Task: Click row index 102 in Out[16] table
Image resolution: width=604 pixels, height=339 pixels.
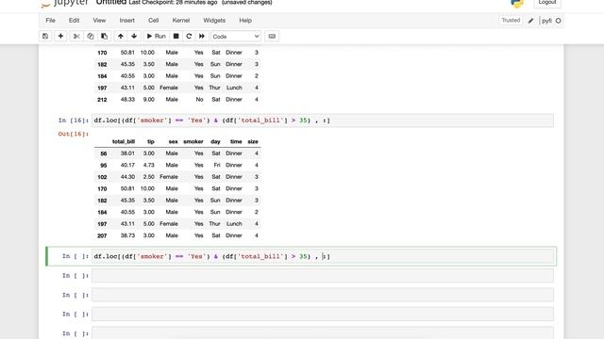Action: [x=102, y=177]
